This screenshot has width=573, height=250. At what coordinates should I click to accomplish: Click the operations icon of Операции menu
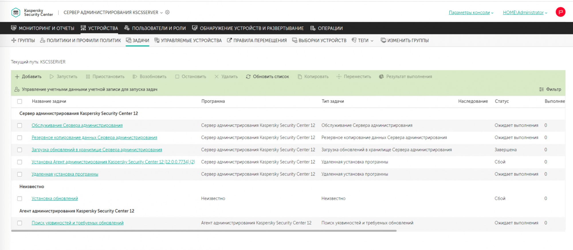(313, 28)
